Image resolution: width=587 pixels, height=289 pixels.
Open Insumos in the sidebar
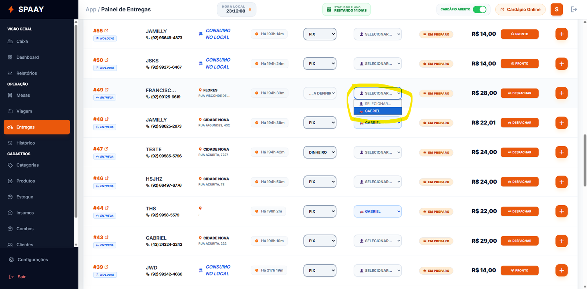[37, 213]
